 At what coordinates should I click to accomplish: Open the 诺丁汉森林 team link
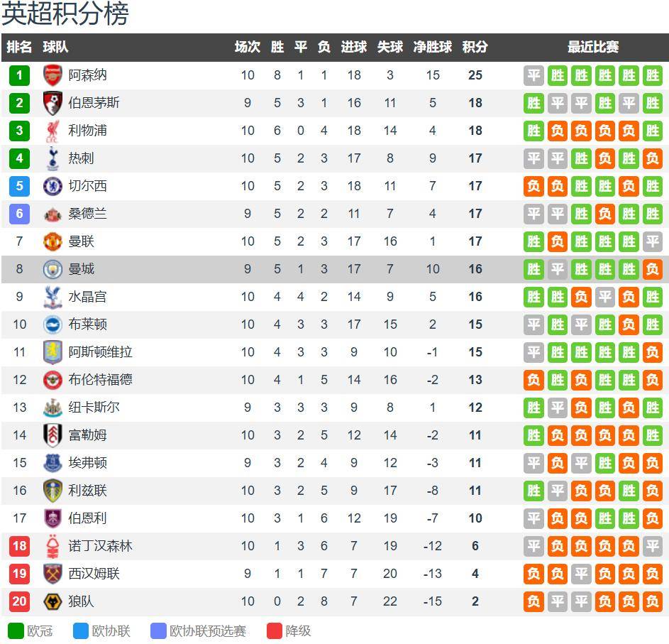(100, 546)
